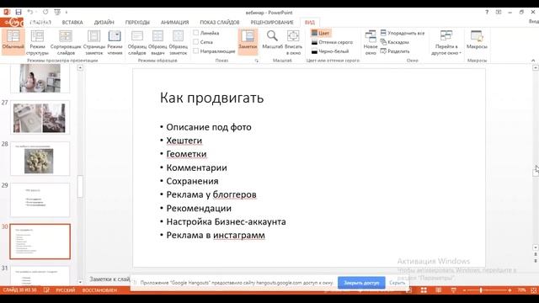
Task: Click bullet Настройка Бизнес-аккаунта
Action: [x=227, y=221]
